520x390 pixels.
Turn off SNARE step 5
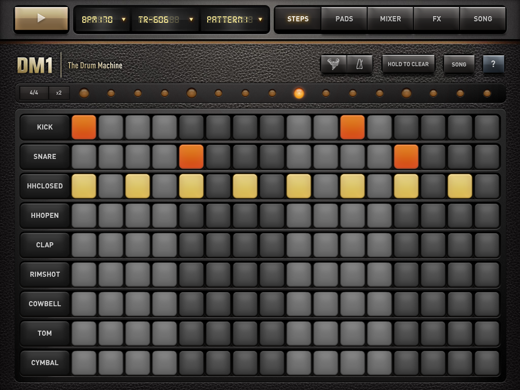tap(191, 156)
